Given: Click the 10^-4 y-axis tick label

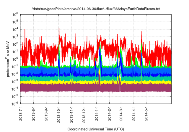Looking at the screenshot, I should point(15,89).
